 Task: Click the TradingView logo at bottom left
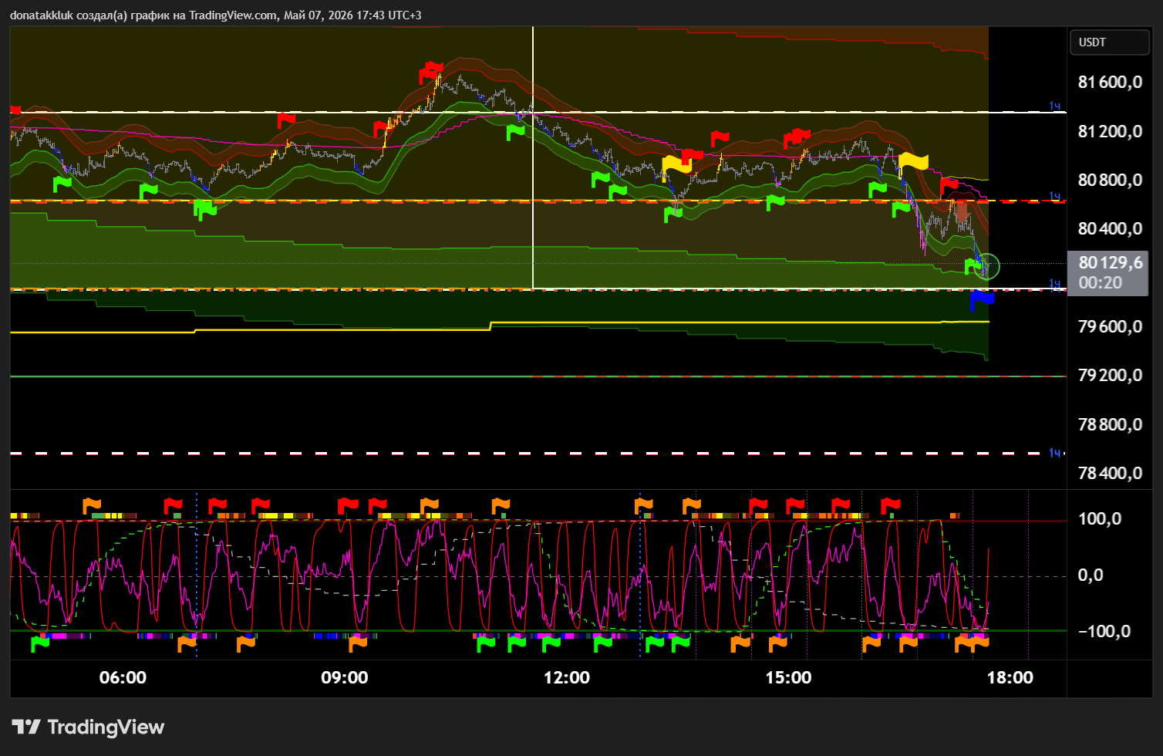coord(88,727)
